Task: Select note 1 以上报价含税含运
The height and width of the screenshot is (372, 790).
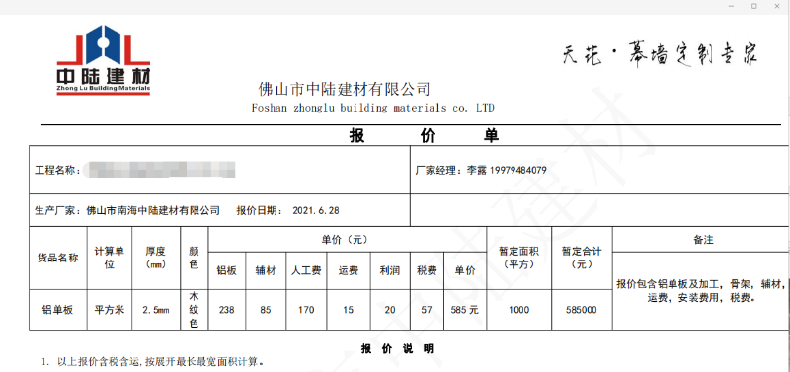Action: click(153, 362)
